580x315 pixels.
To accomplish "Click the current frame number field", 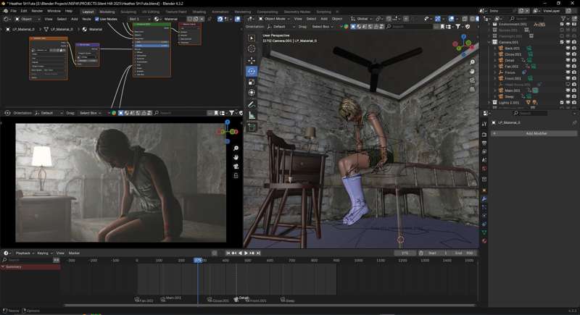I will point(405,253).
